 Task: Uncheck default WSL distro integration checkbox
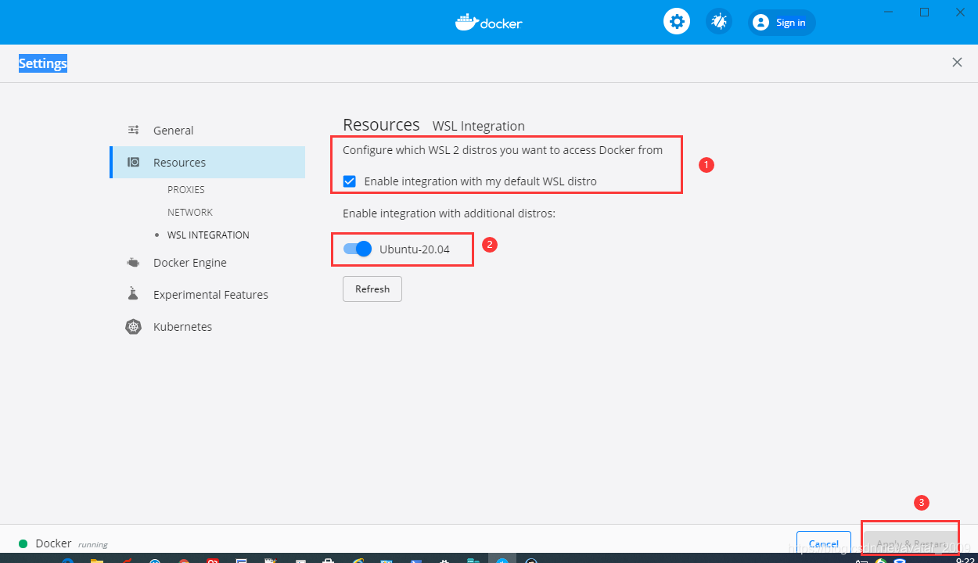pyautogui.click(x=350, y=181)
